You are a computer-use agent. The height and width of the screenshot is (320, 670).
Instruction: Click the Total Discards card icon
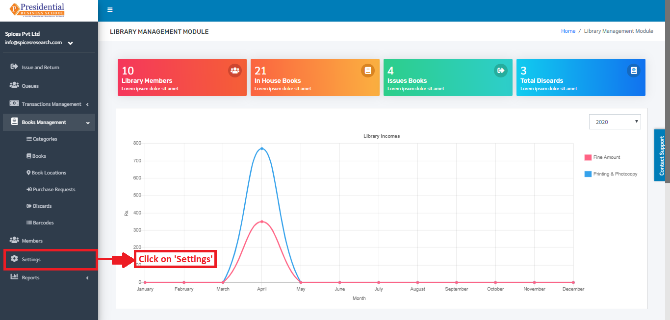[634, 71]
